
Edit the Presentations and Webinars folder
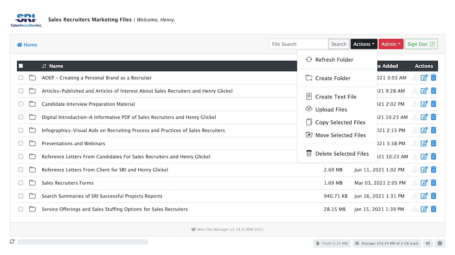click(x=424, y=143)
